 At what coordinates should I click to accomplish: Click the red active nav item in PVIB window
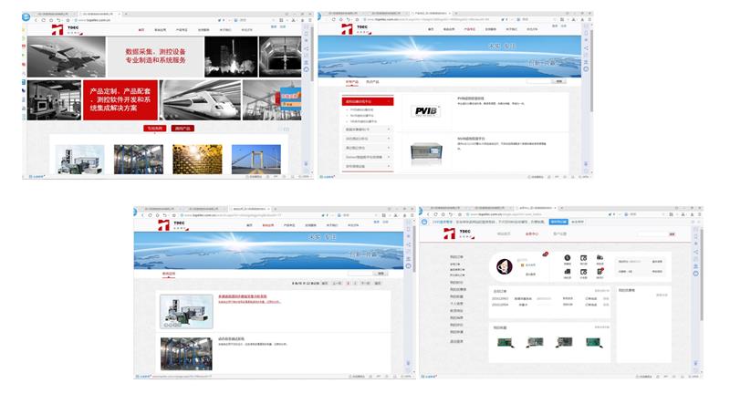click(x=470, y=29)
